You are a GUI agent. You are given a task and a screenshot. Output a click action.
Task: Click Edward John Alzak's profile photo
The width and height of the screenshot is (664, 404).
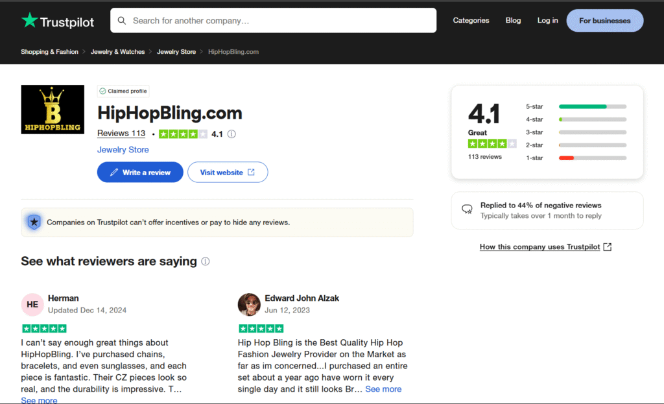249,304
